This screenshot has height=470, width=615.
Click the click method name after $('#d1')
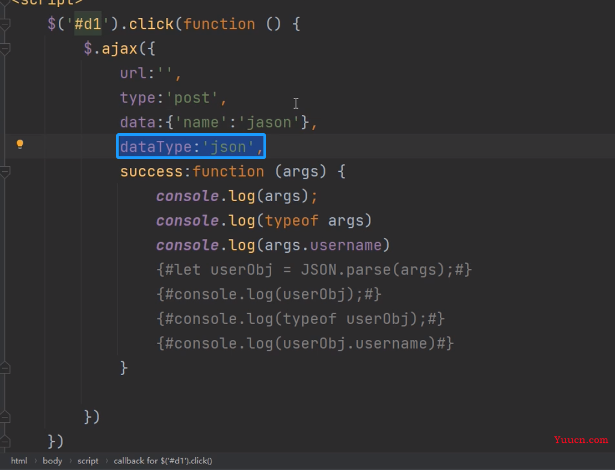click(151, 24)
